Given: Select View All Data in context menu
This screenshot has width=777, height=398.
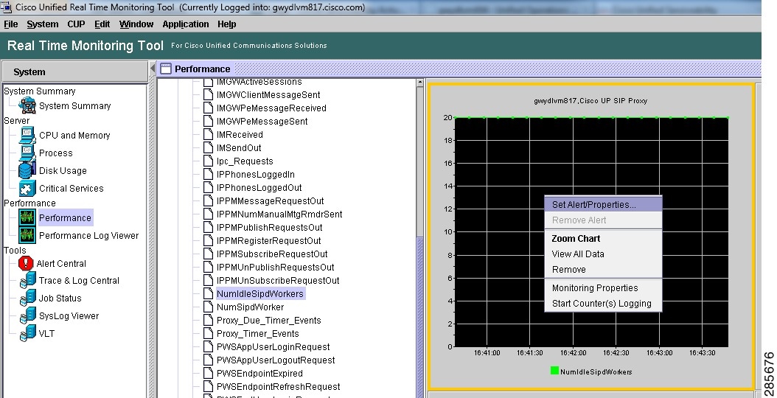Looking at the screenshot, I should [x=603, y=254].
